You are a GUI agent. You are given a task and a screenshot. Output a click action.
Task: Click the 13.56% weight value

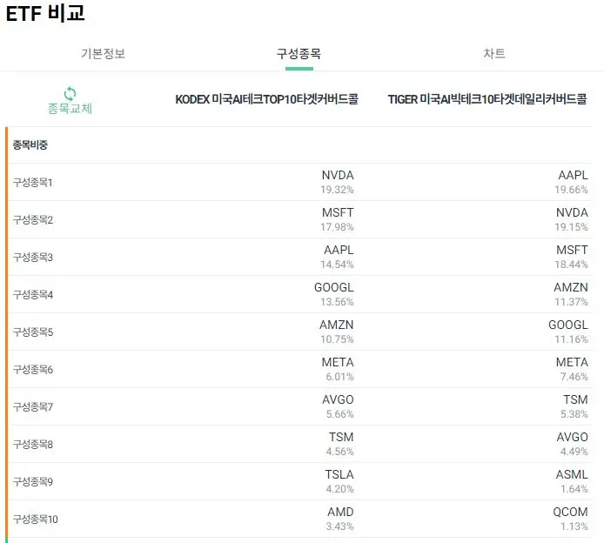(x=337, y=302)
